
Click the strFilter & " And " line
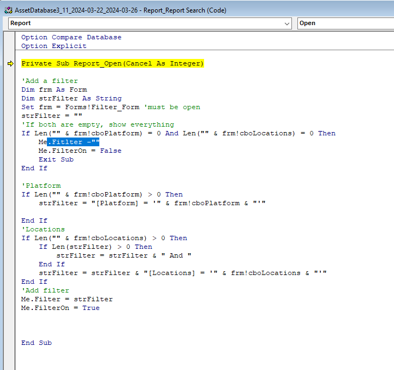coord(123,255)
